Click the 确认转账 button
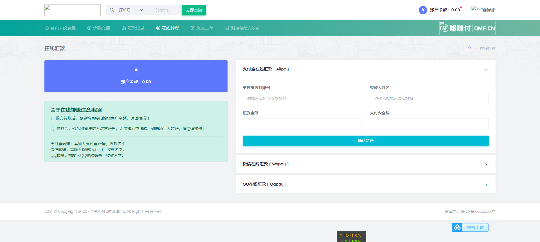The width and height of the screenshot is (540, 242). click(366, 141)
